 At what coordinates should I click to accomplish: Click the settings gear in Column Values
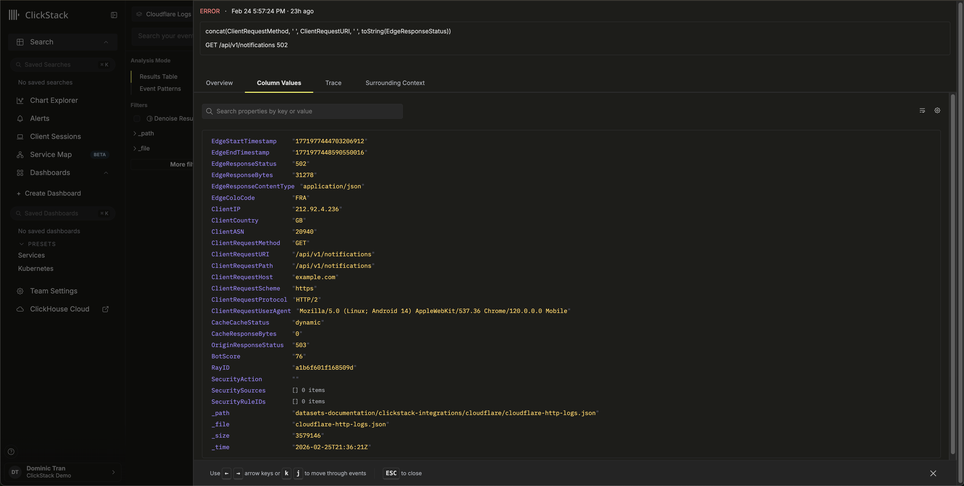coord(937,111)
